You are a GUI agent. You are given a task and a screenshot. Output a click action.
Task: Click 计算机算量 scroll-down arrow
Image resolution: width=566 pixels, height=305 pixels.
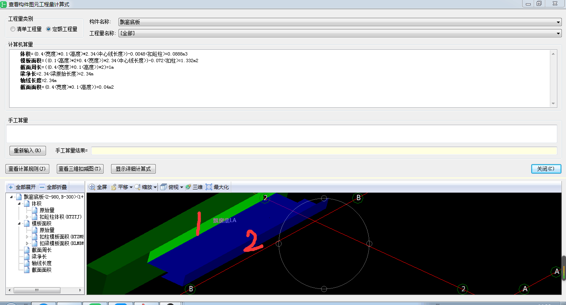[x=554, y=104]
